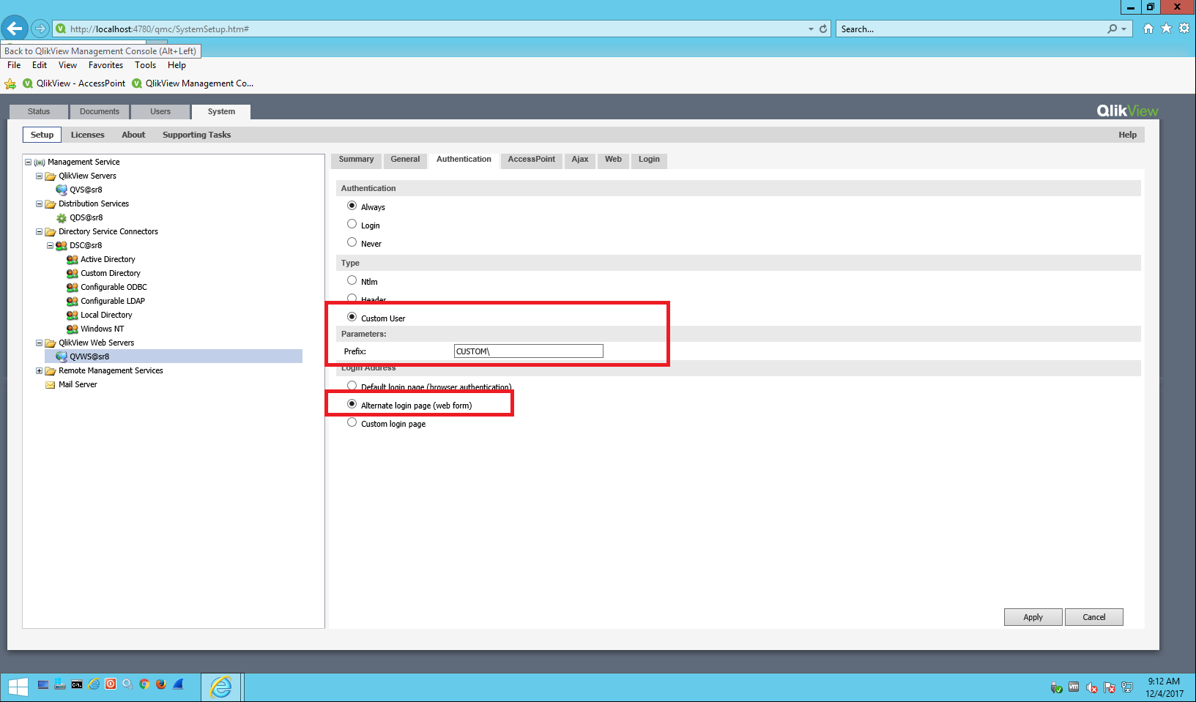Open the Windows Start button
The height and width of the screenshot is (702, 1196).
coord(18,686)
